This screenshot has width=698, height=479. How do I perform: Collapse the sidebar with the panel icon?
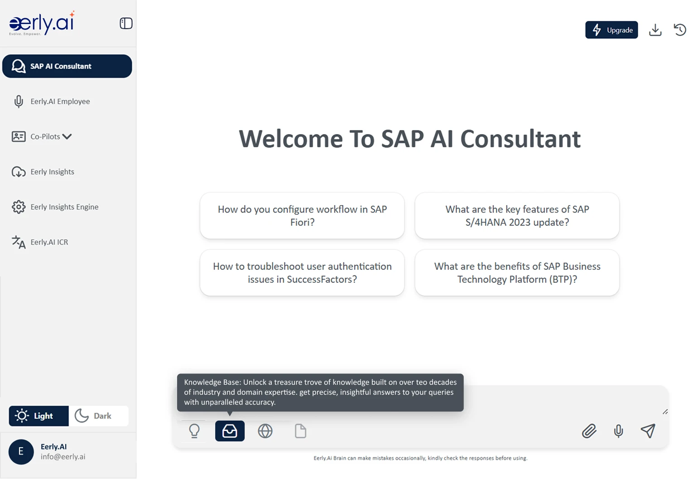pos(125,23)
